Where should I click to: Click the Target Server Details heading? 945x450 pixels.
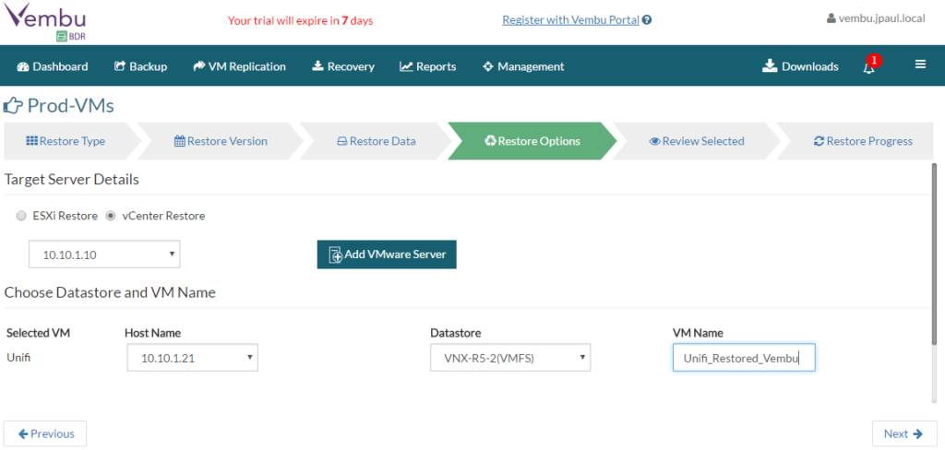(x=72, y=180)
